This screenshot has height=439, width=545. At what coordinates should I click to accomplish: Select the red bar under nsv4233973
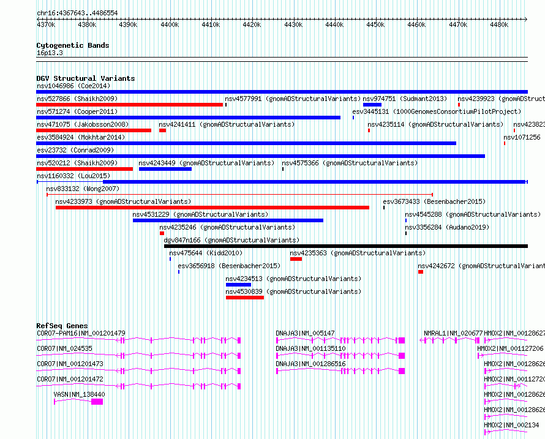click(x=212, y=208)
